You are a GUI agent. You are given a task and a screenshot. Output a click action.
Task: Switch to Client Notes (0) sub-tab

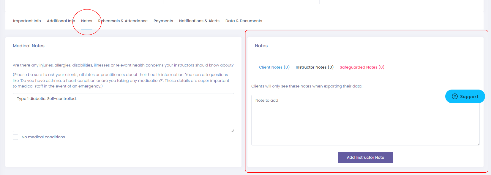click(x=274, y=67)
